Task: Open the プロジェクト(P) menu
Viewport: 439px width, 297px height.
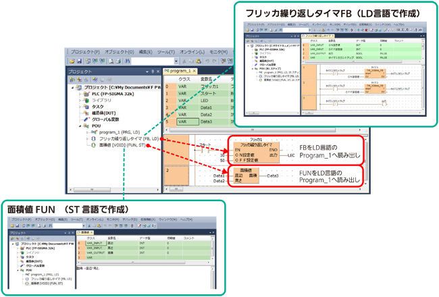Action: click(84, 52)
